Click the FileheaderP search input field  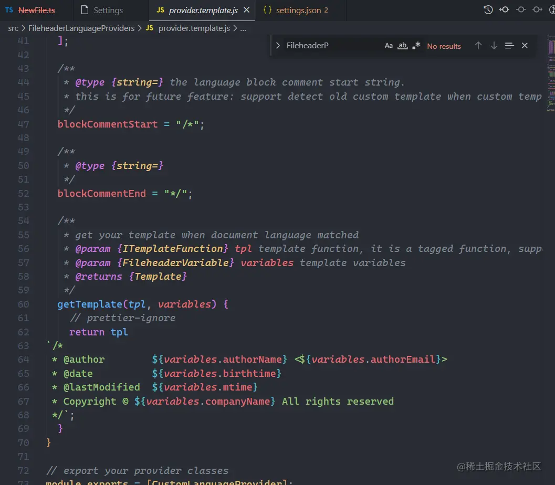pyautogui.click(x=331, y=46)
